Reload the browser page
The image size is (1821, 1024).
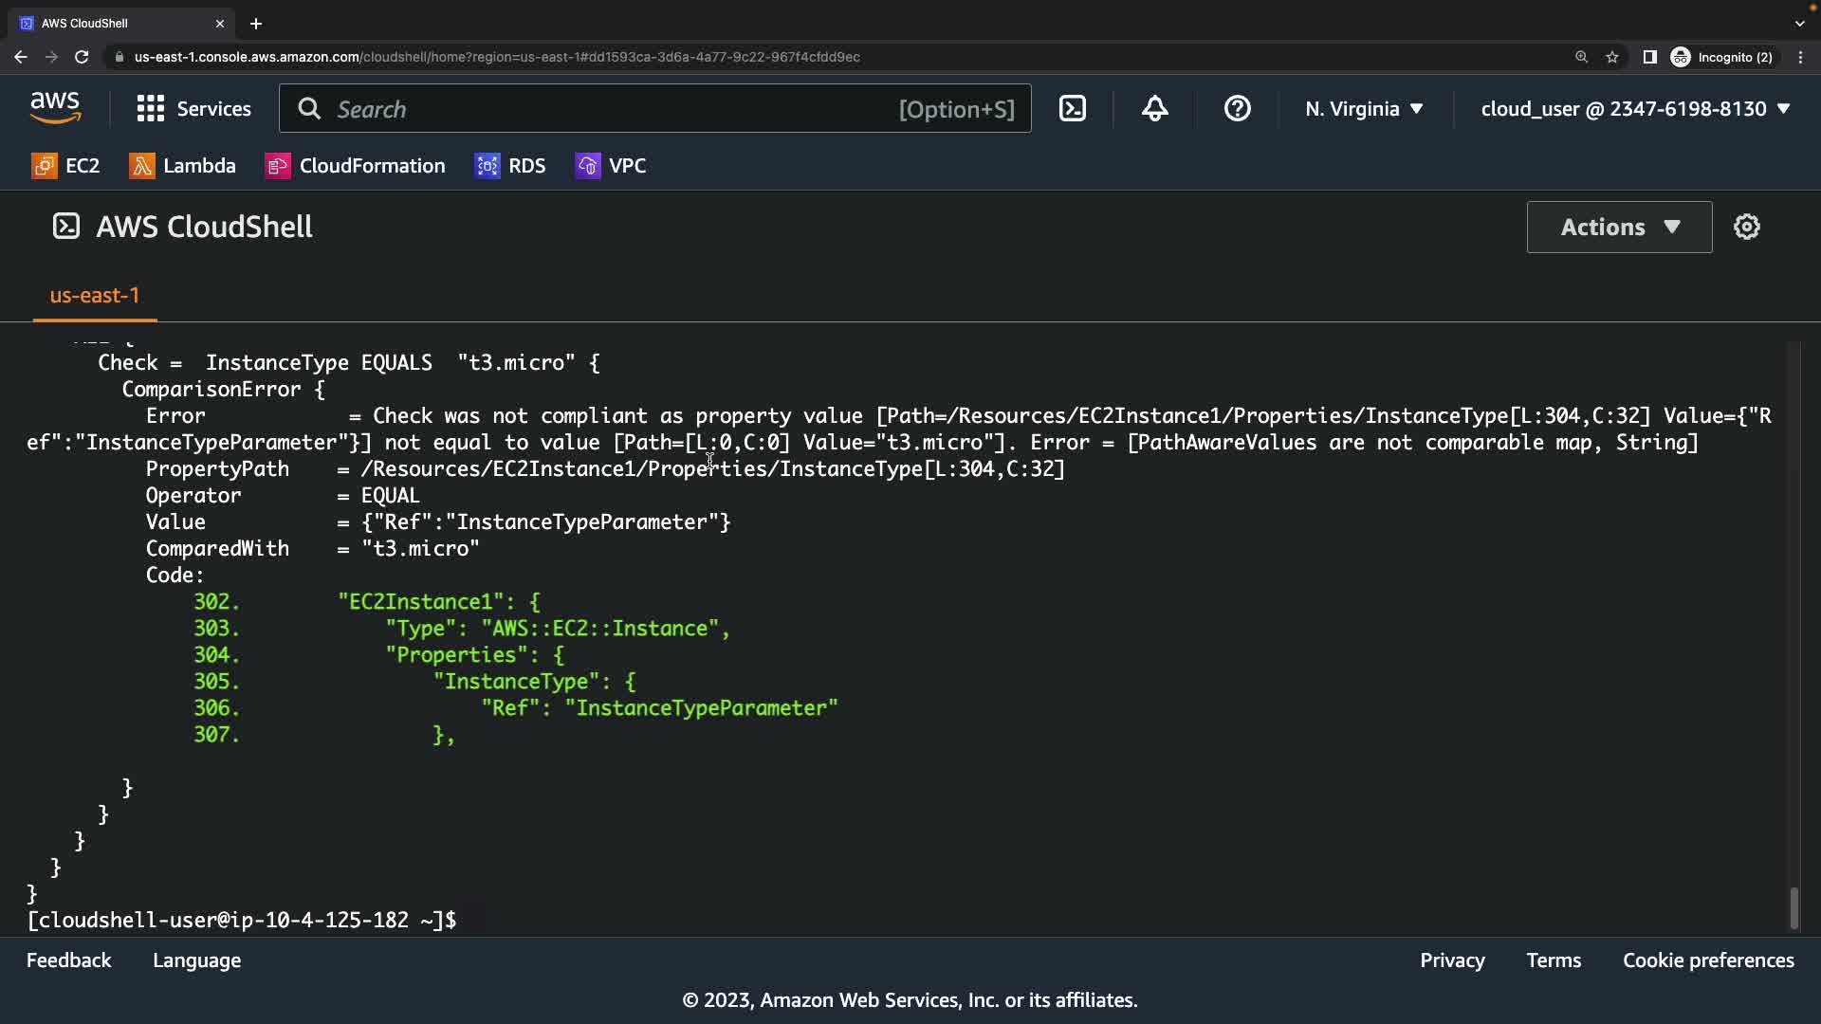click(x=82, y=57)
